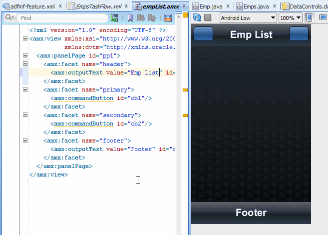Select landscape orientation preview
Viewport: 328px width, 235px height.
(x=323, y=17)
